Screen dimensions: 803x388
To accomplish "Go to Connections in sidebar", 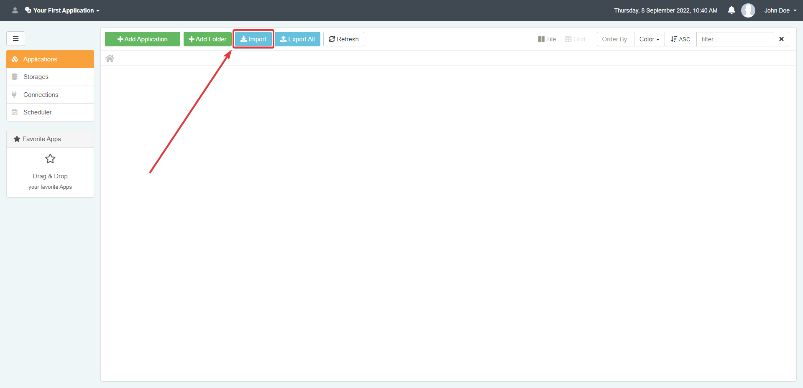I will click(41, 95).
